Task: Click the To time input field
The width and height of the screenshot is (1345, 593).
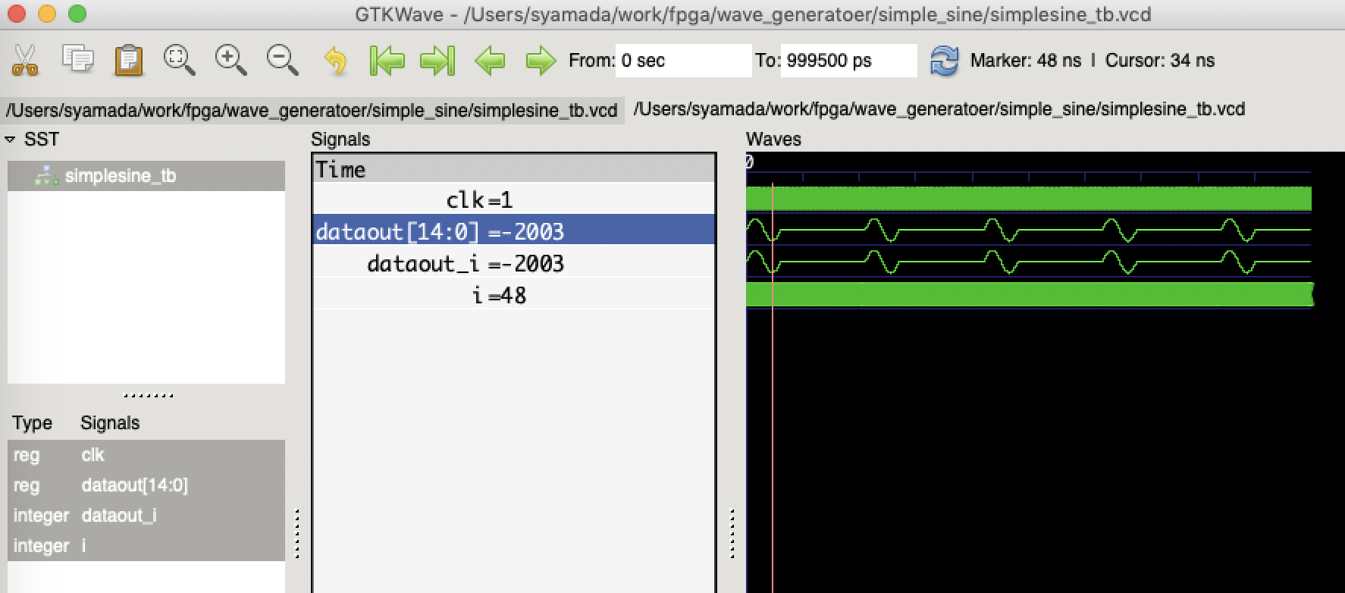Action: [848, 60]
